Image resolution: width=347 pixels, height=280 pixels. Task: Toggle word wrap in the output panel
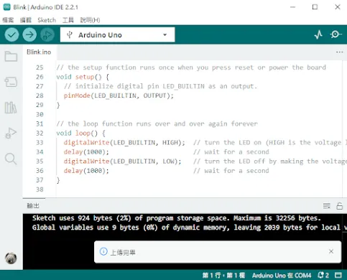(327, 206)
